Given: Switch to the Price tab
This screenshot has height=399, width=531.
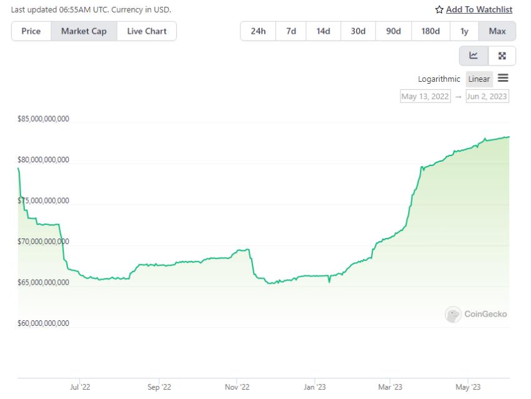Looking at the screenshot, I should click(31, 31).
